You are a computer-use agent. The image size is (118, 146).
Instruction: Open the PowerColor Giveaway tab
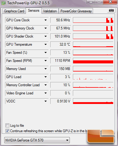pyautogui.click(x=76, y=11)
